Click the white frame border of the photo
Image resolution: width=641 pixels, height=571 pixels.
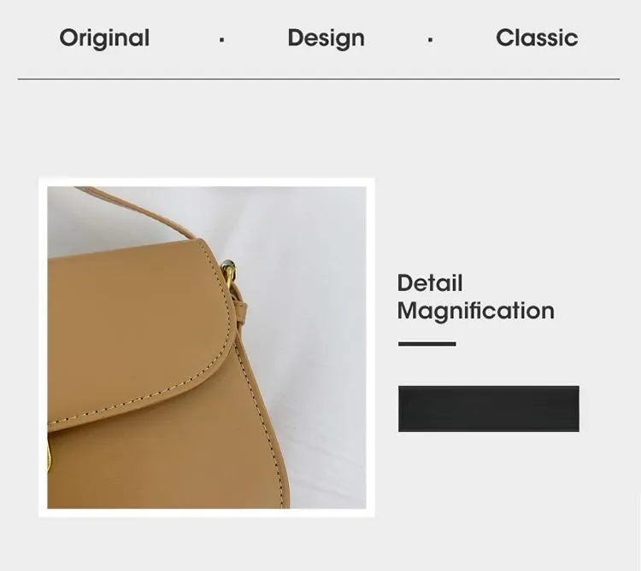[207, 182]
